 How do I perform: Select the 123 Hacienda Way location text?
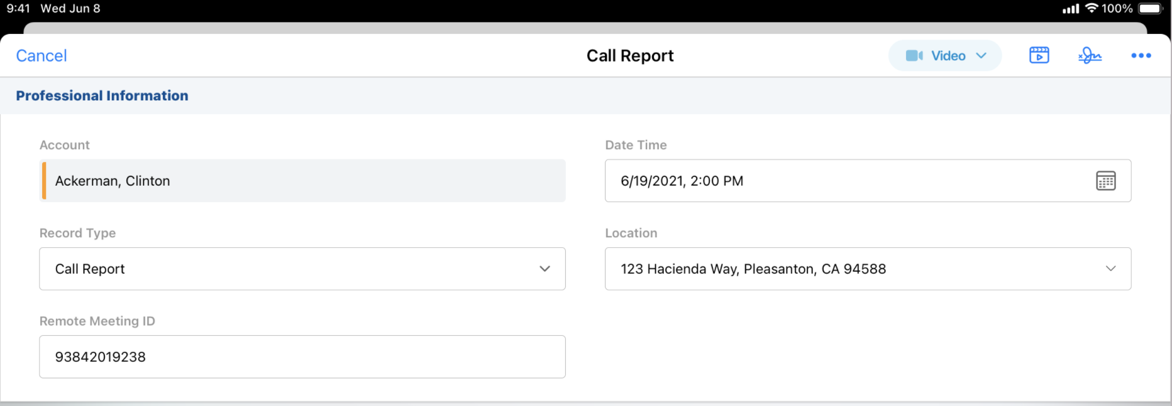753,269
